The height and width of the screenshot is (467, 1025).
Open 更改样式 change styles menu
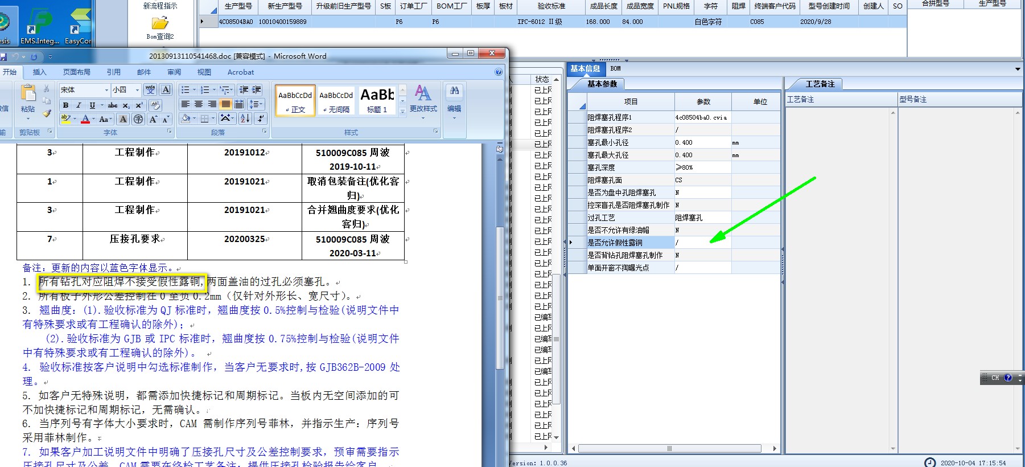click(423, 101)
